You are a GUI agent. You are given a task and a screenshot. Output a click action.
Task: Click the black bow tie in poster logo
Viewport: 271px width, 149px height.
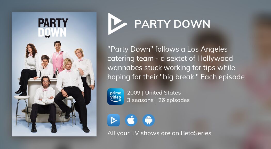(x=47, y=36)
